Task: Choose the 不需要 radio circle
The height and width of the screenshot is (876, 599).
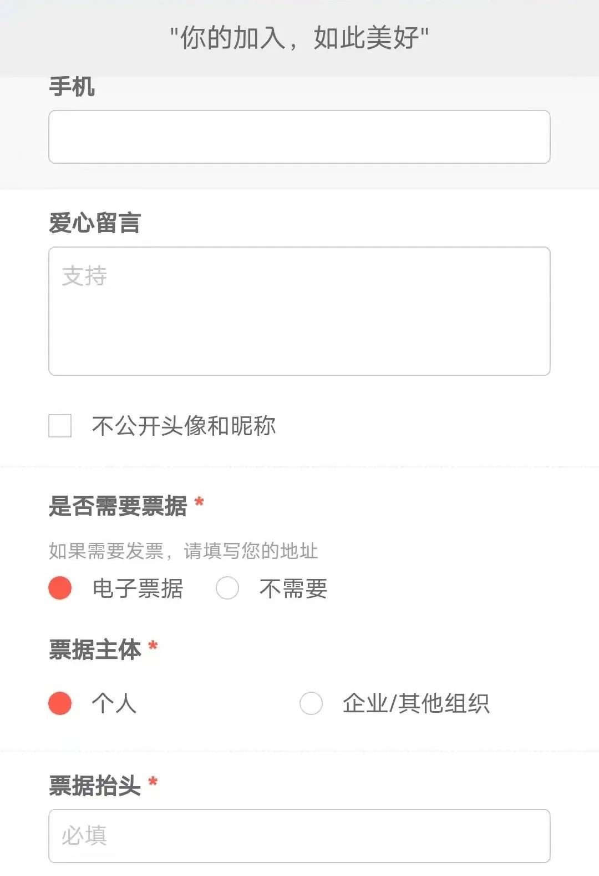Action: (227, 588)
